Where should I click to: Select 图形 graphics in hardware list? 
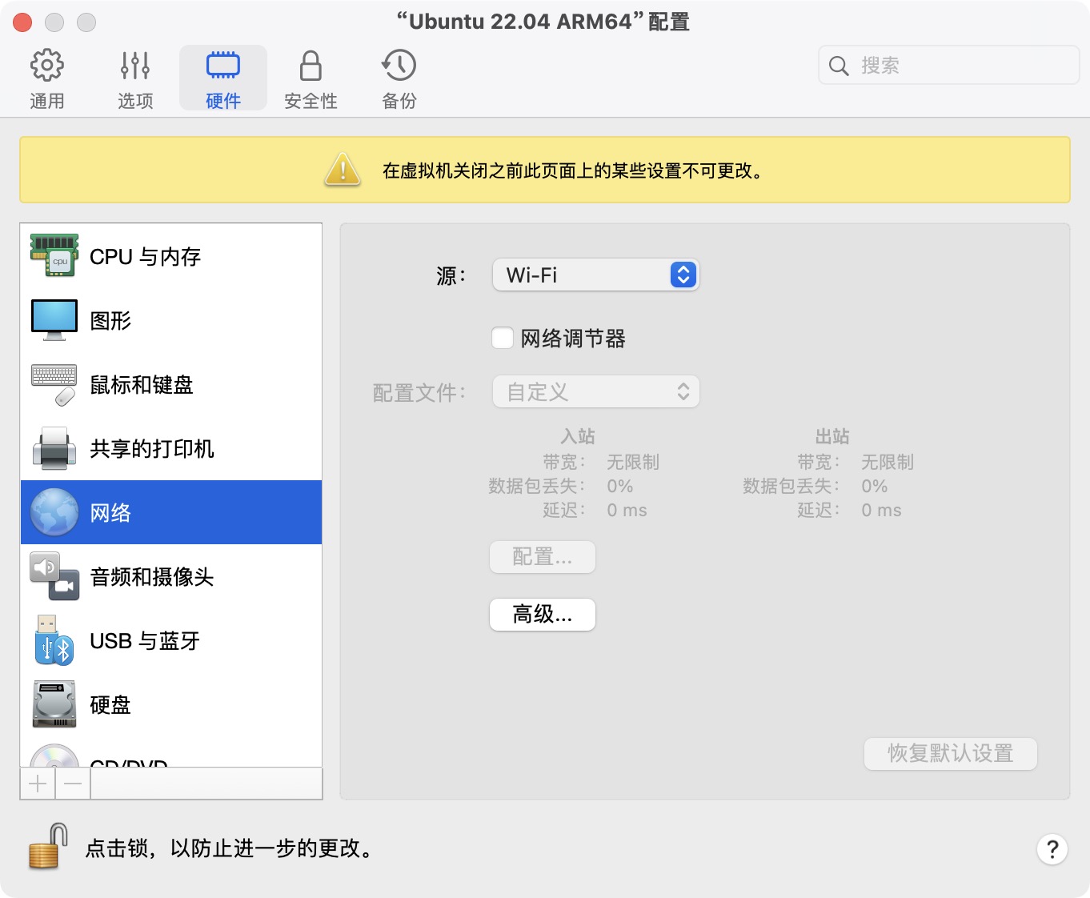pos(171,320)
